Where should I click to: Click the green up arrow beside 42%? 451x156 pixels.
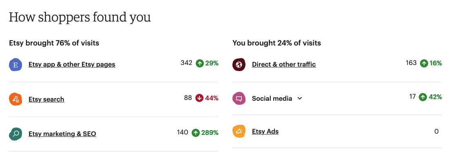[422, 97]
